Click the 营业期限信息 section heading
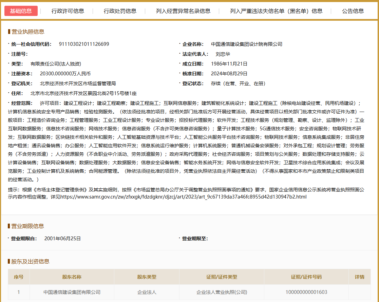The height and width of the screenshot is (302, 379). pos(28,226)
